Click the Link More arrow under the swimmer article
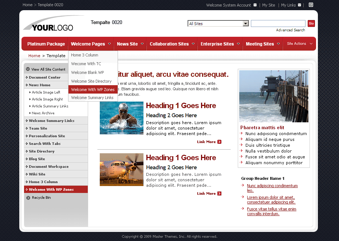This screenshot has height=241, width=339. 220,142
